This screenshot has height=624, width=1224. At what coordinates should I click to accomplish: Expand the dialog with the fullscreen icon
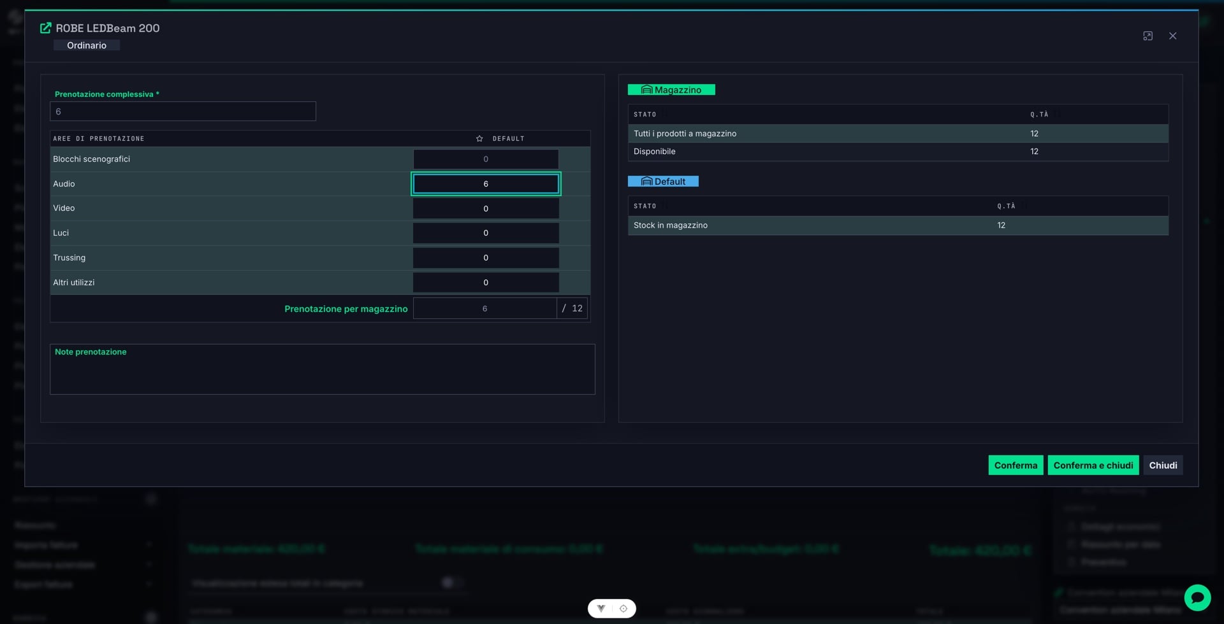tap(1147, 36)
